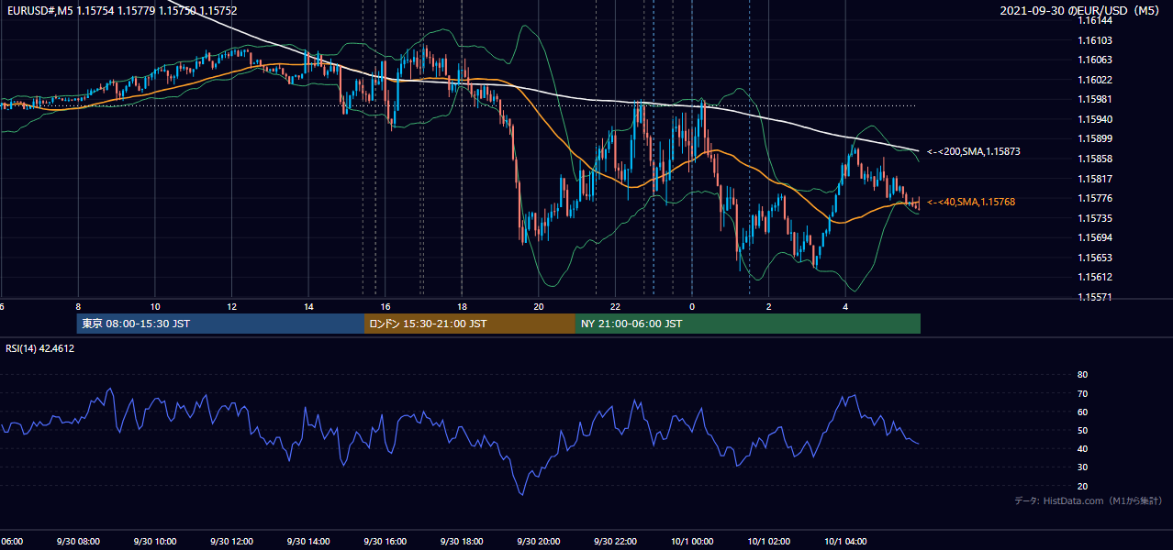
Task: Click bottom time label 9/30 08:00
Action: tap(76, 542)
